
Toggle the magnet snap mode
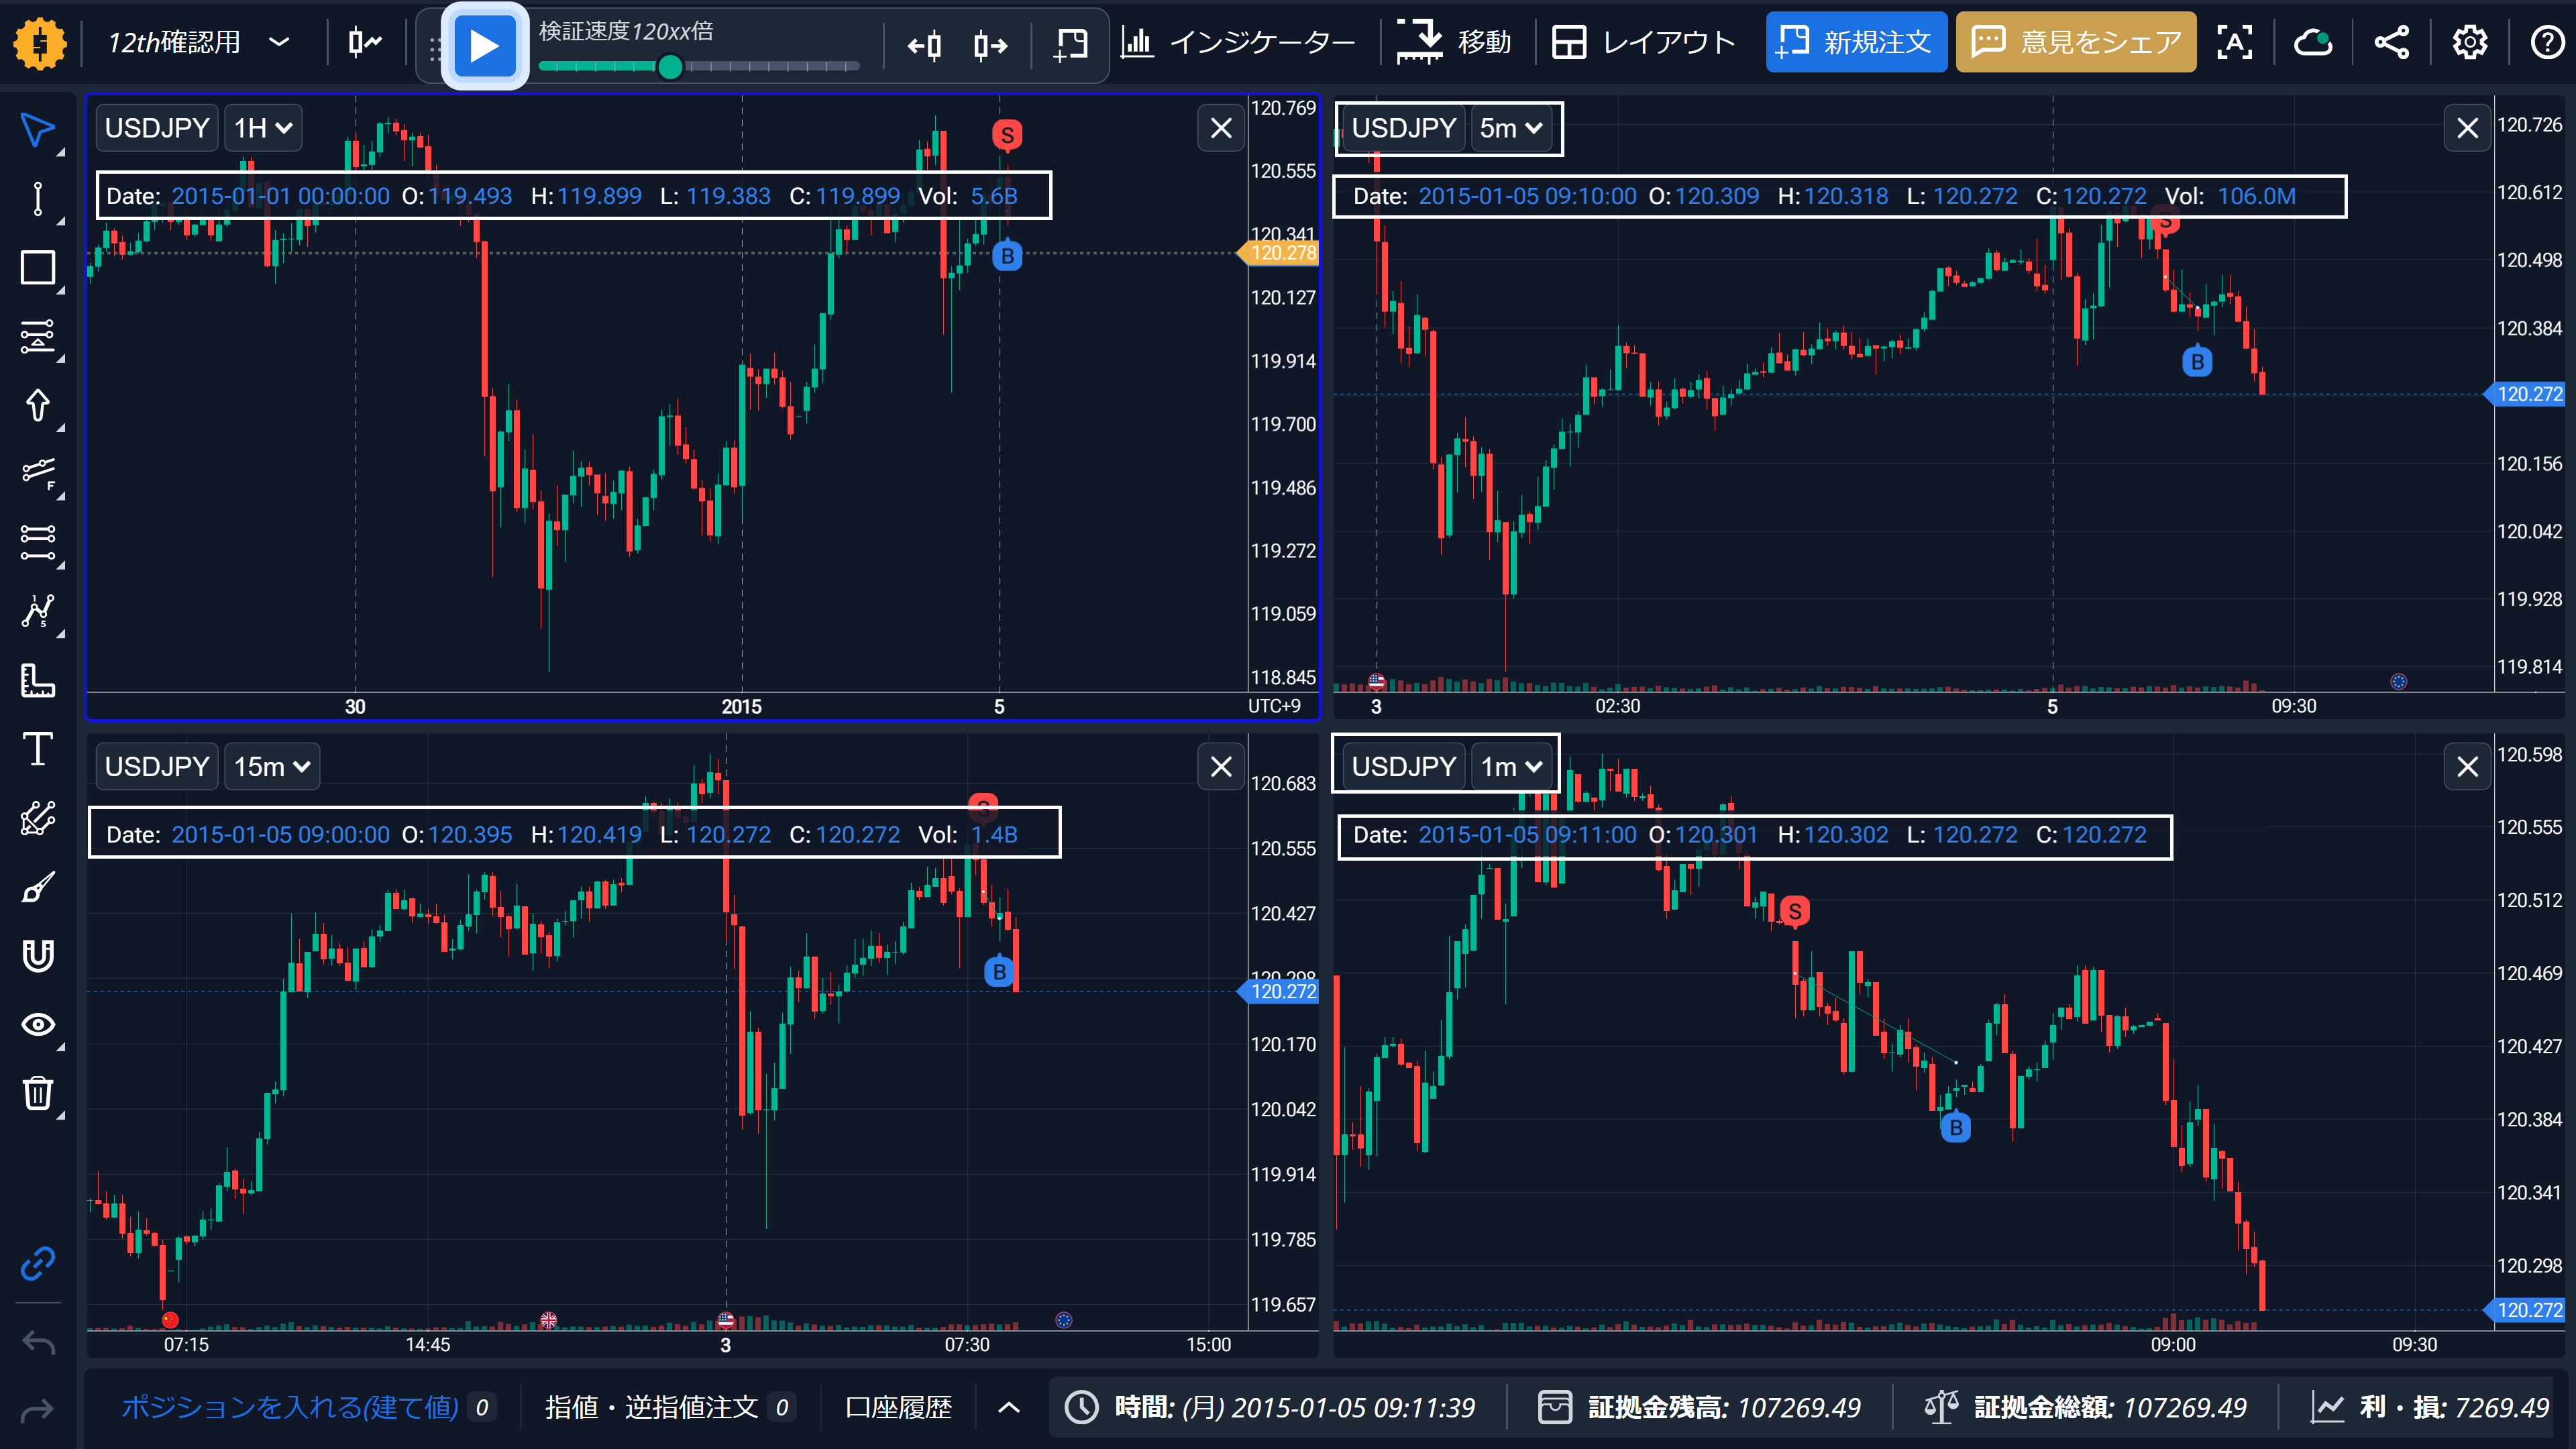point(38,956)
